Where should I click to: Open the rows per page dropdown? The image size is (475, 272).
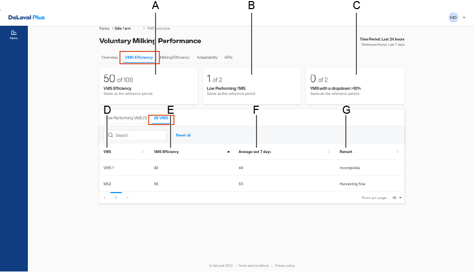397,197
